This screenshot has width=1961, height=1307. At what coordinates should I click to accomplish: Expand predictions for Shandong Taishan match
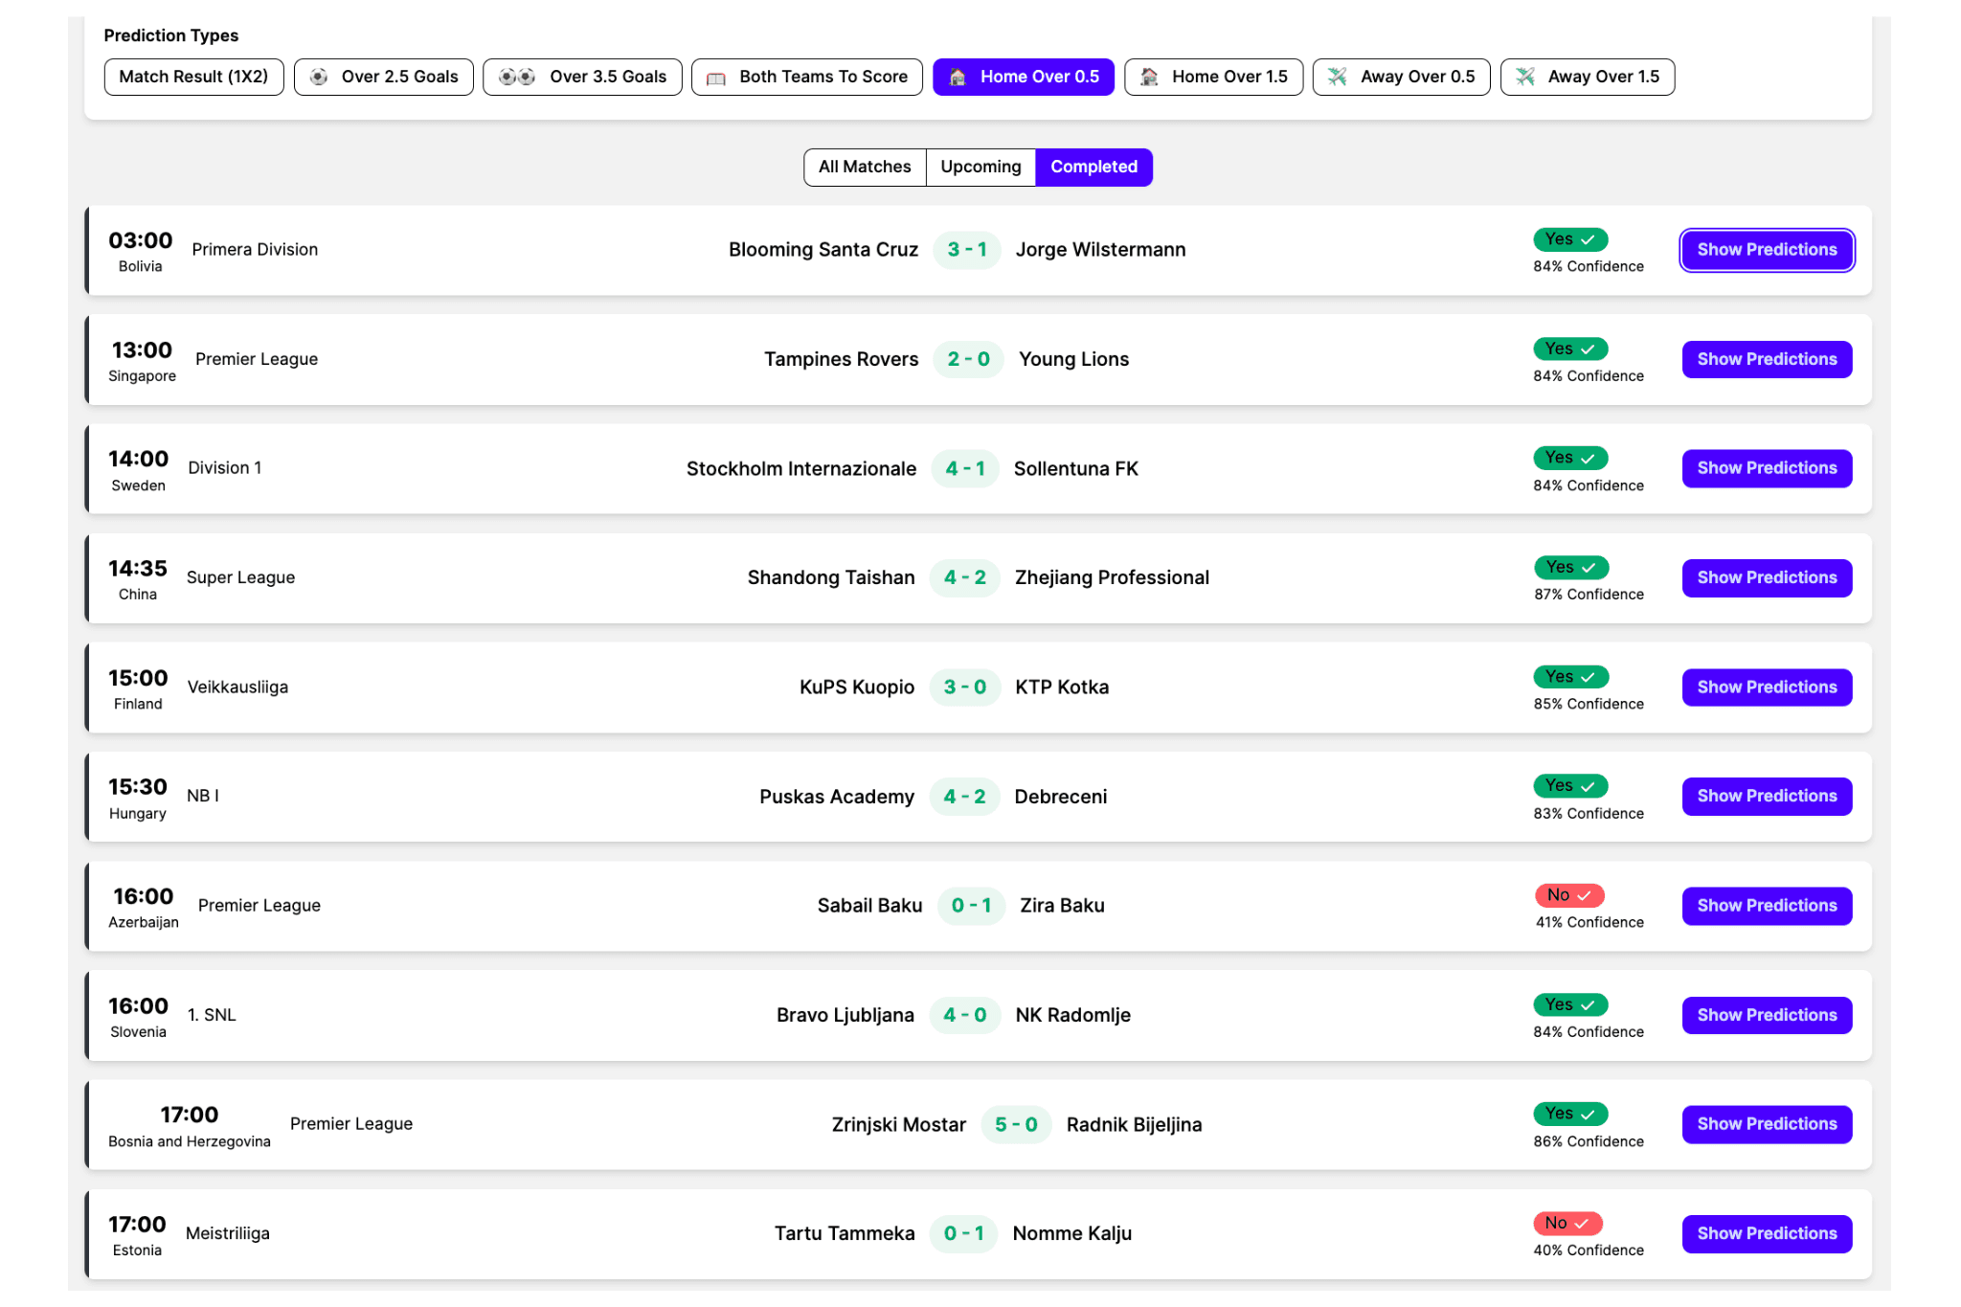1767,577
